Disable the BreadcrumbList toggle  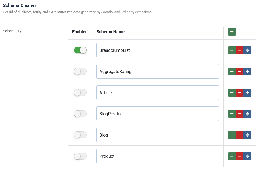[80, 50]
